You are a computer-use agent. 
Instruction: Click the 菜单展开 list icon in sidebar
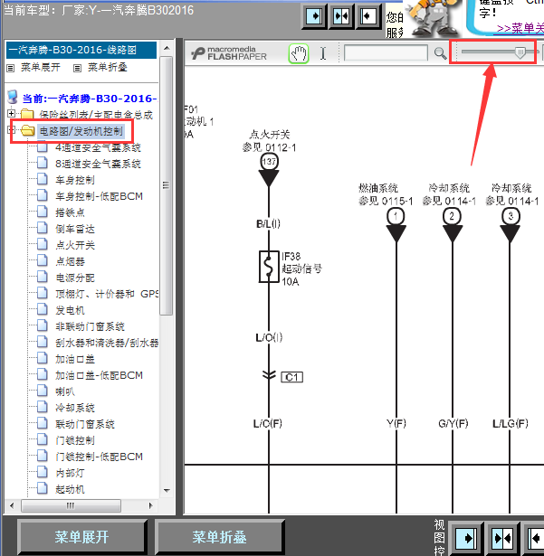click(11, 68)
